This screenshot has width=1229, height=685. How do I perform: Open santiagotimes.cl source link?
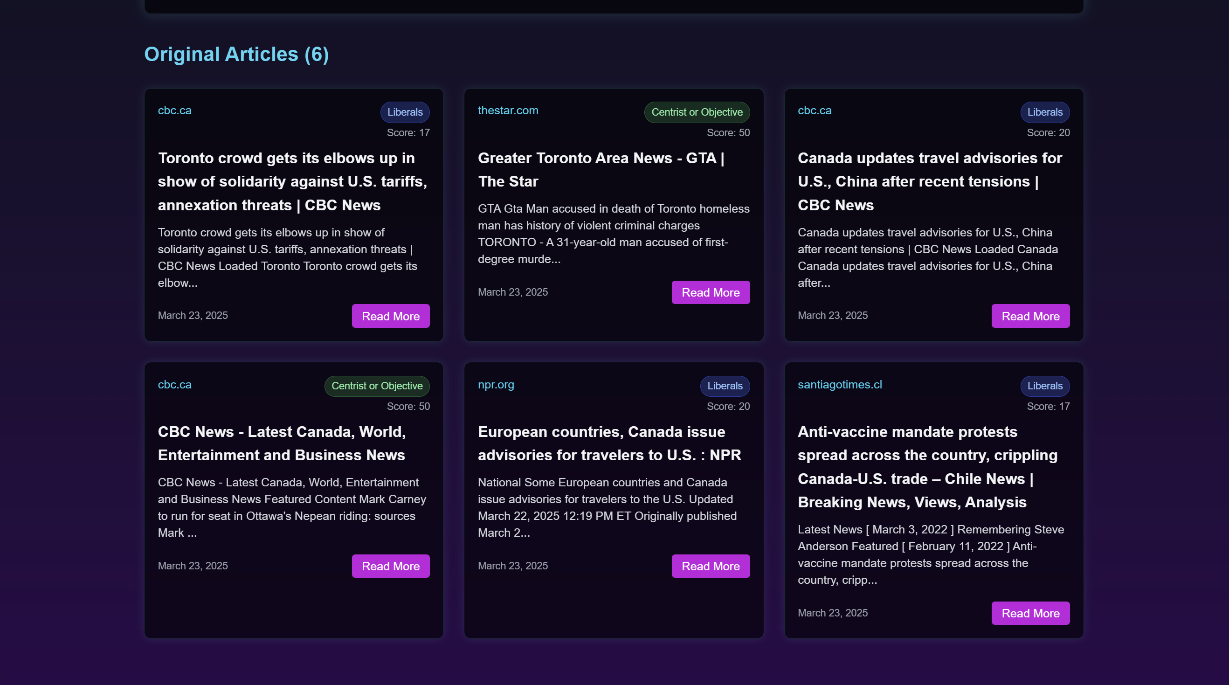(x=839, y=385)
